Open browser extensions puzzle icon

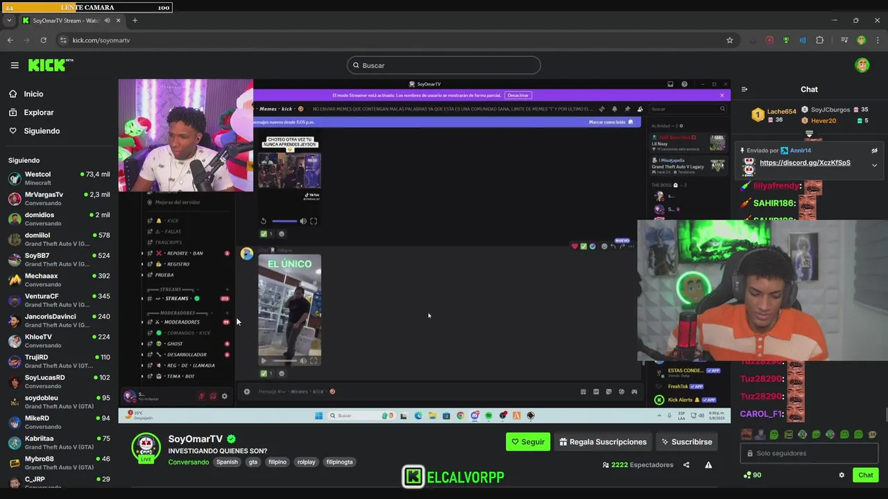point(819,40)
